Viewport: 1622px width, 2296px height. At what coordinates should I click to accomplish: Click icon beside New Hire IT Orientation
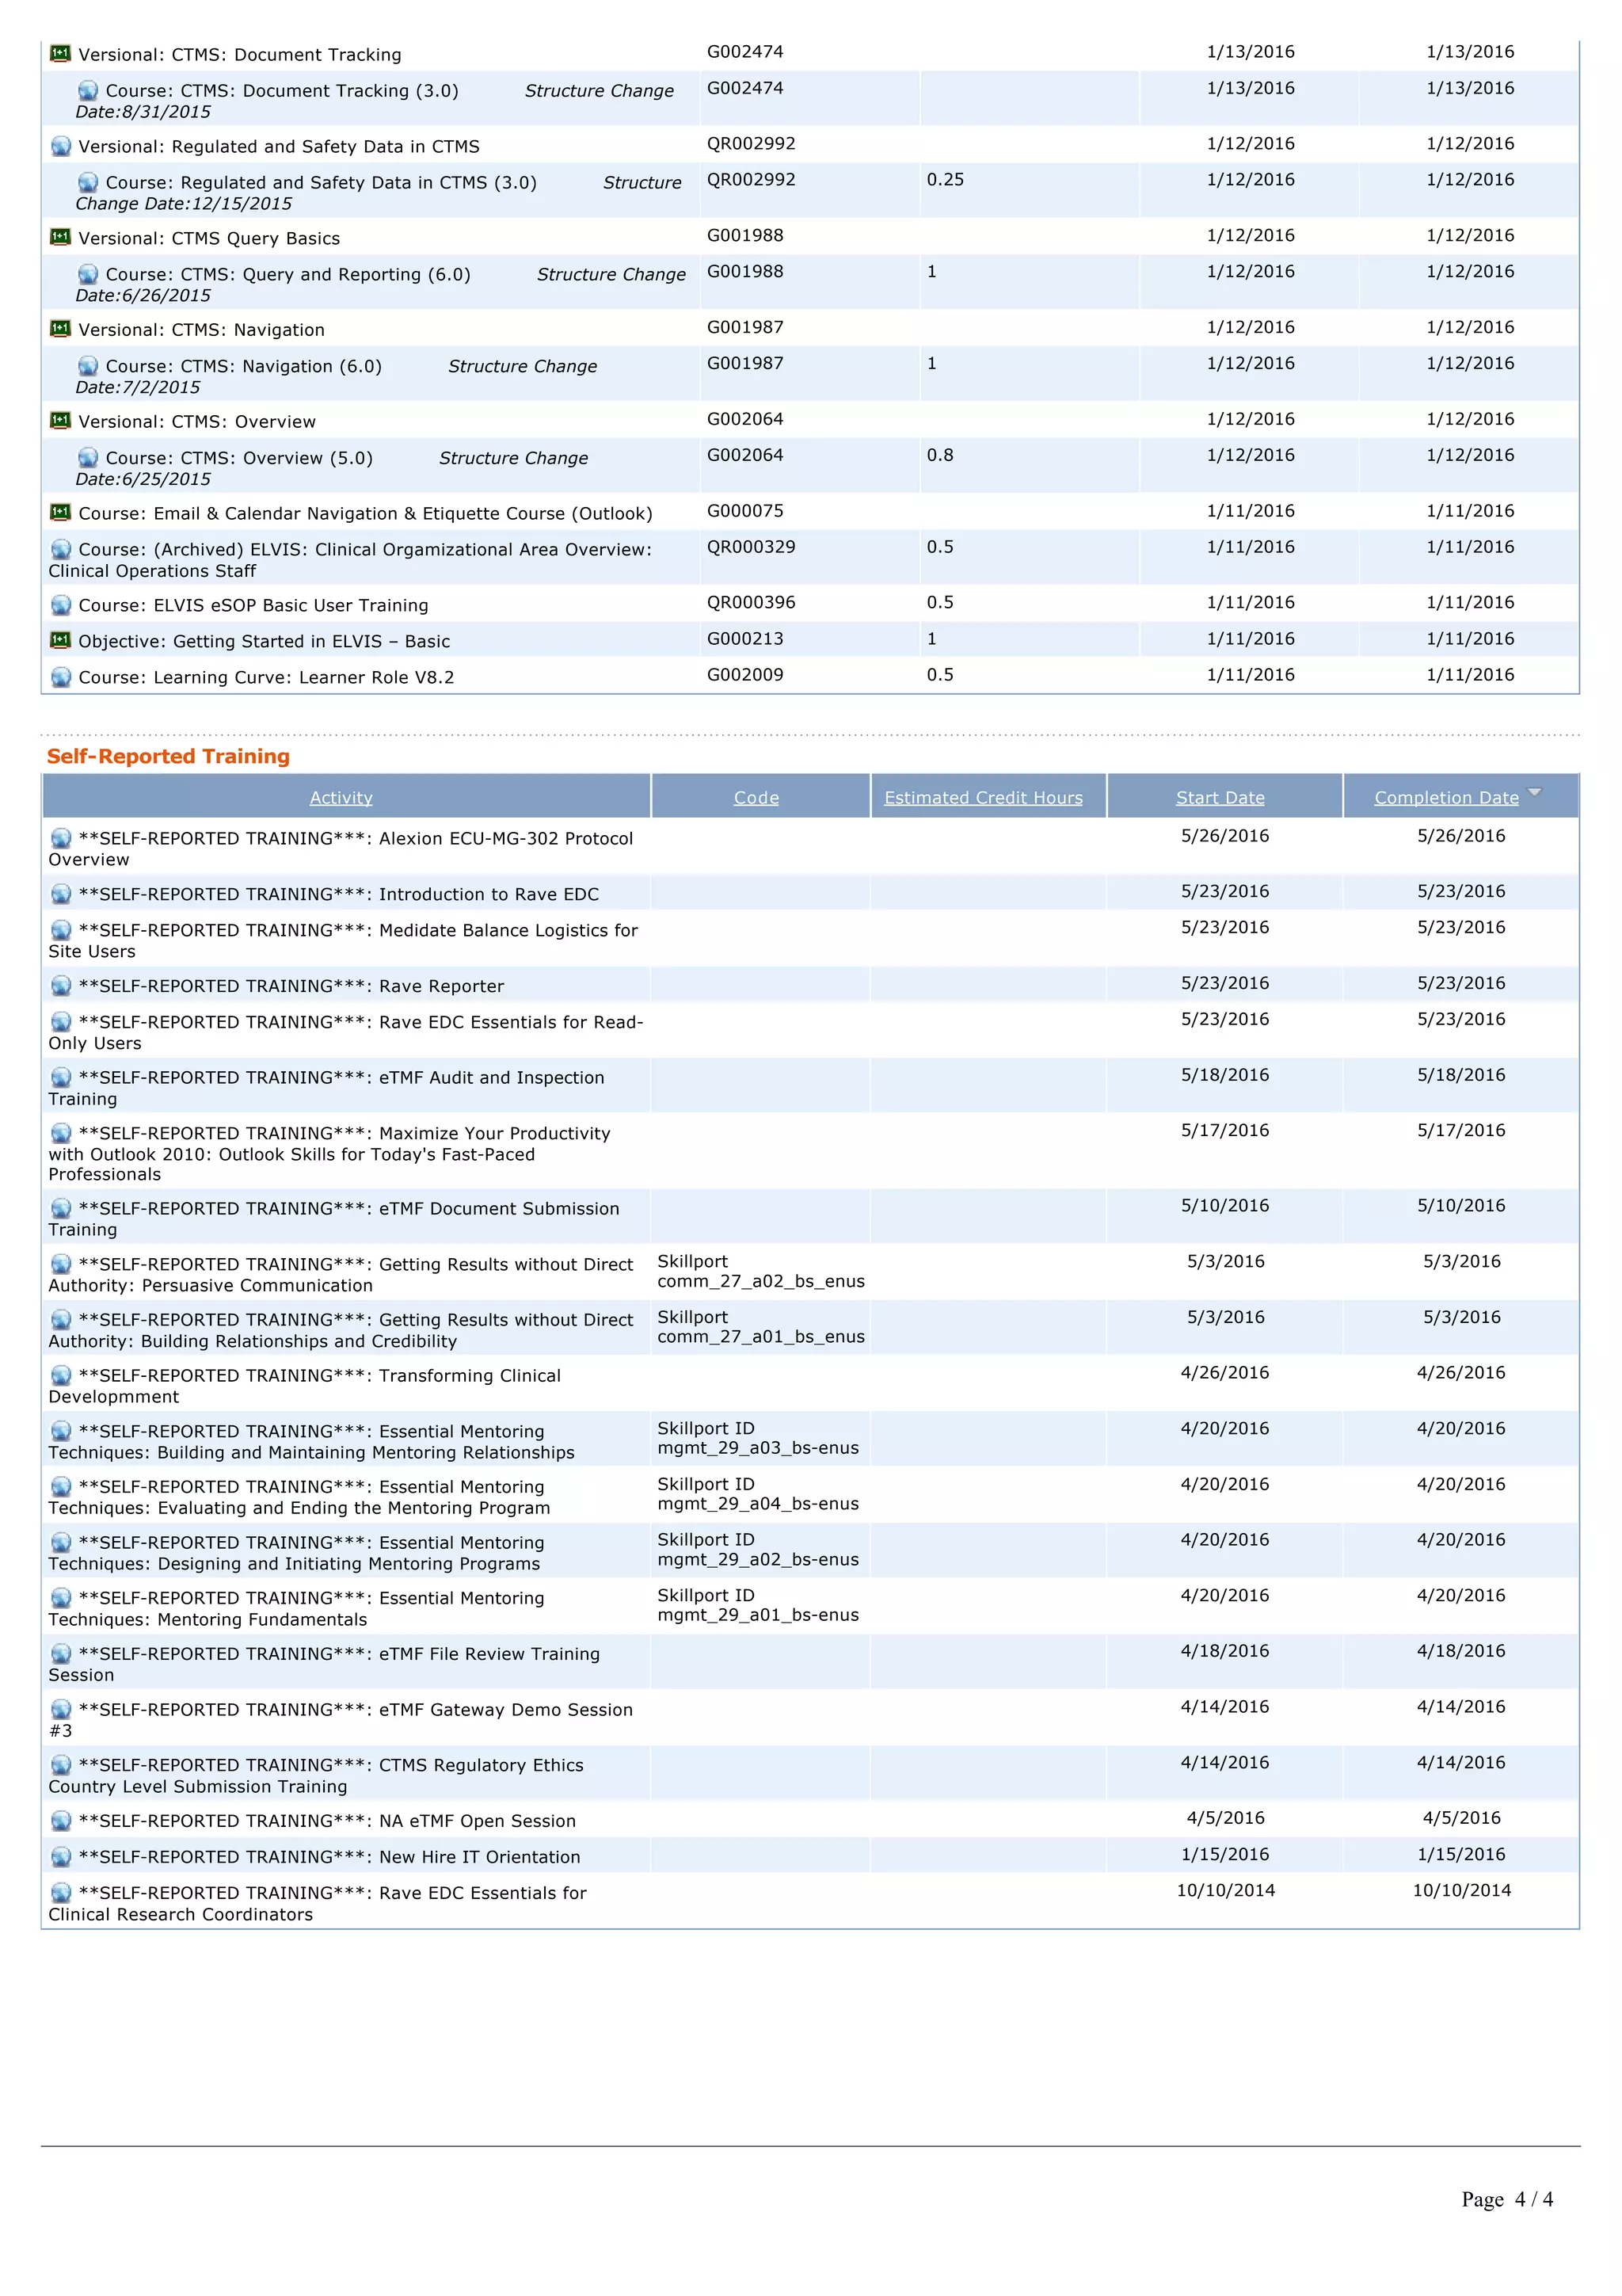(60, 1857)
